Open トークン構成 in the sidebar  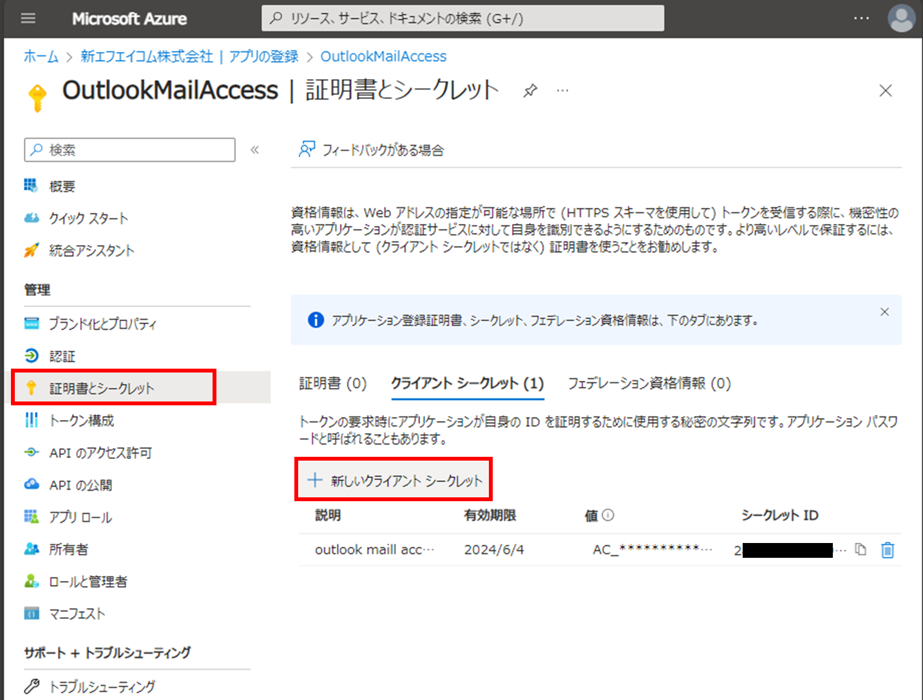(x=81, y=421)
